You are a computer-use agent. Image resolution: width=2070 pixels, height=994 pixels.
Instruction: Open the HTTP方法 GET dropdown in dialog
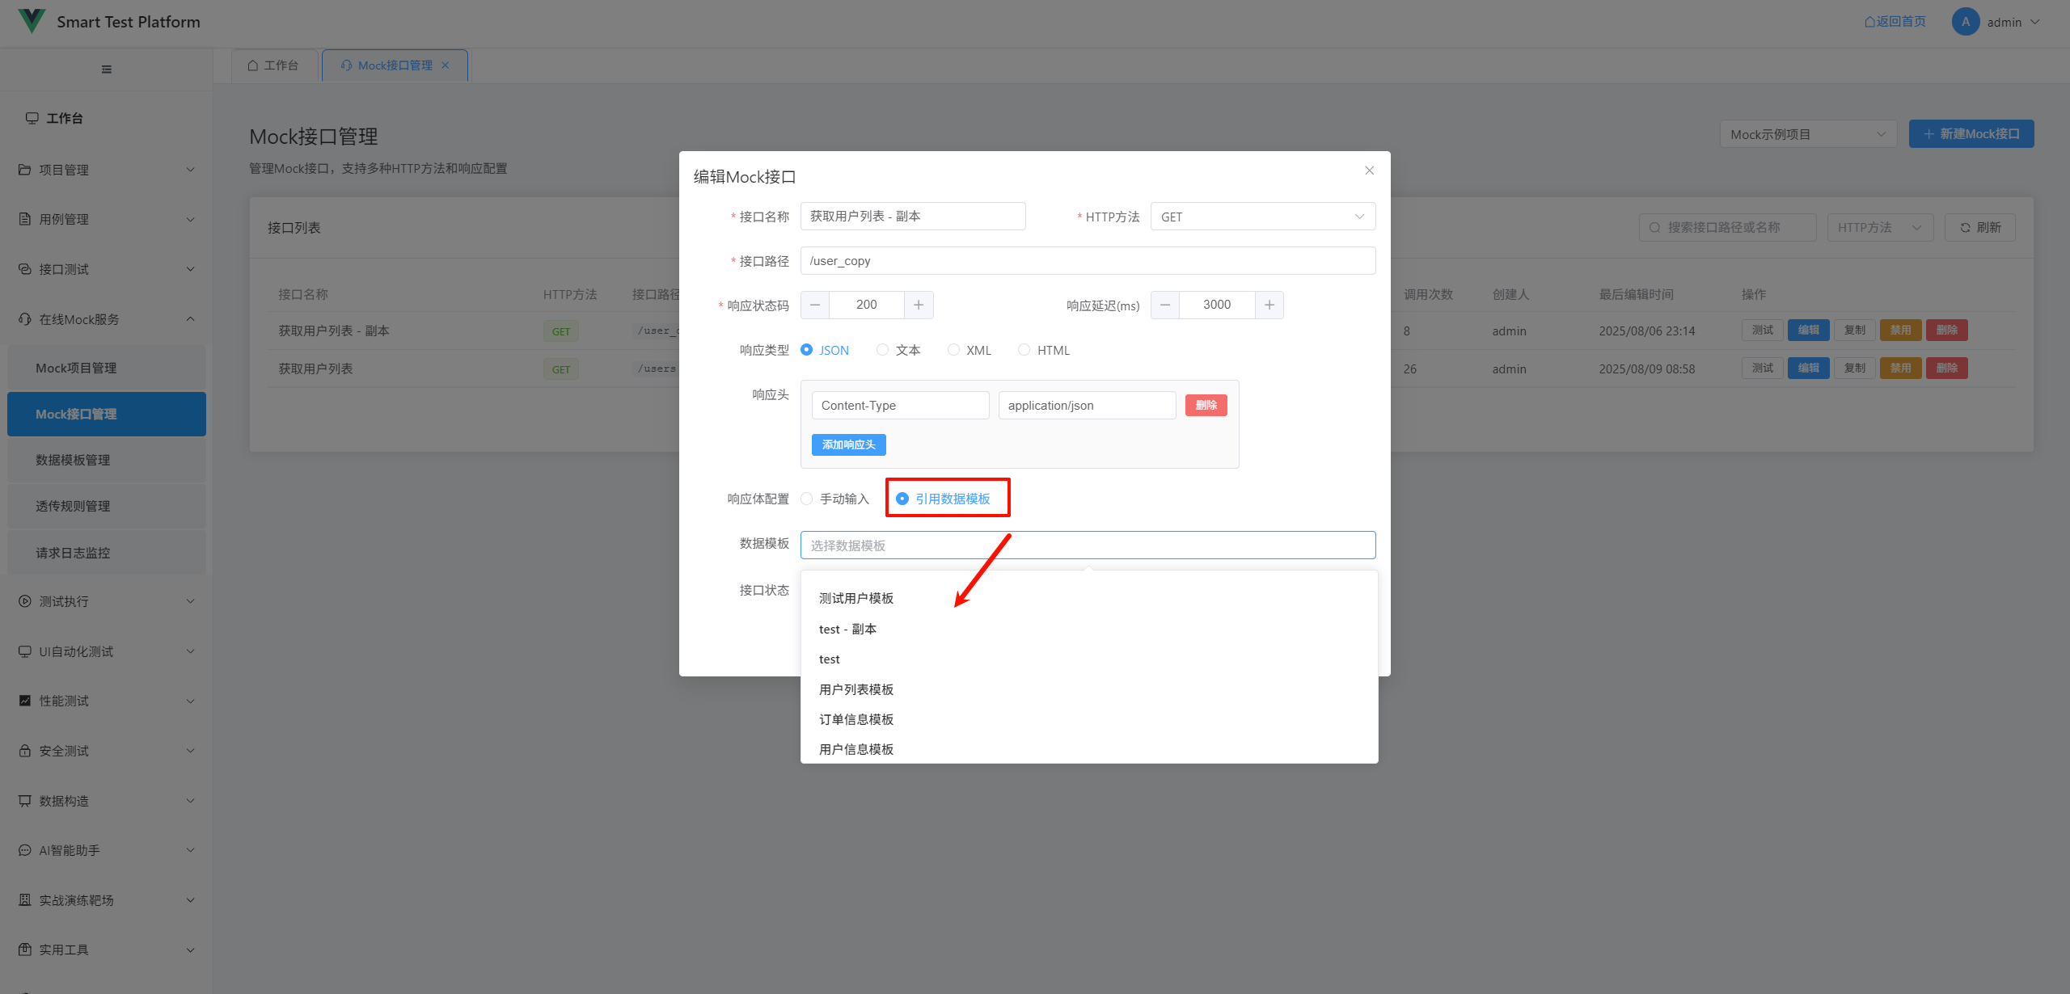pos(1262,217)
